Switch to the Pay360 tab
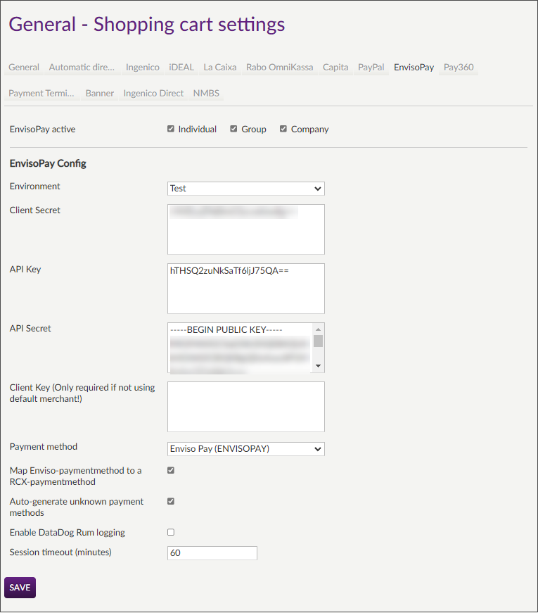The width and height of the screenshot is (538, 613). [x=459, y=68]
